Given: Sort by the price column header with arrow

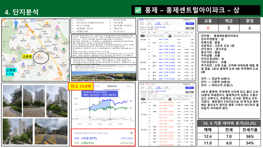Looking at the screenshot, I should pos(166,32).
